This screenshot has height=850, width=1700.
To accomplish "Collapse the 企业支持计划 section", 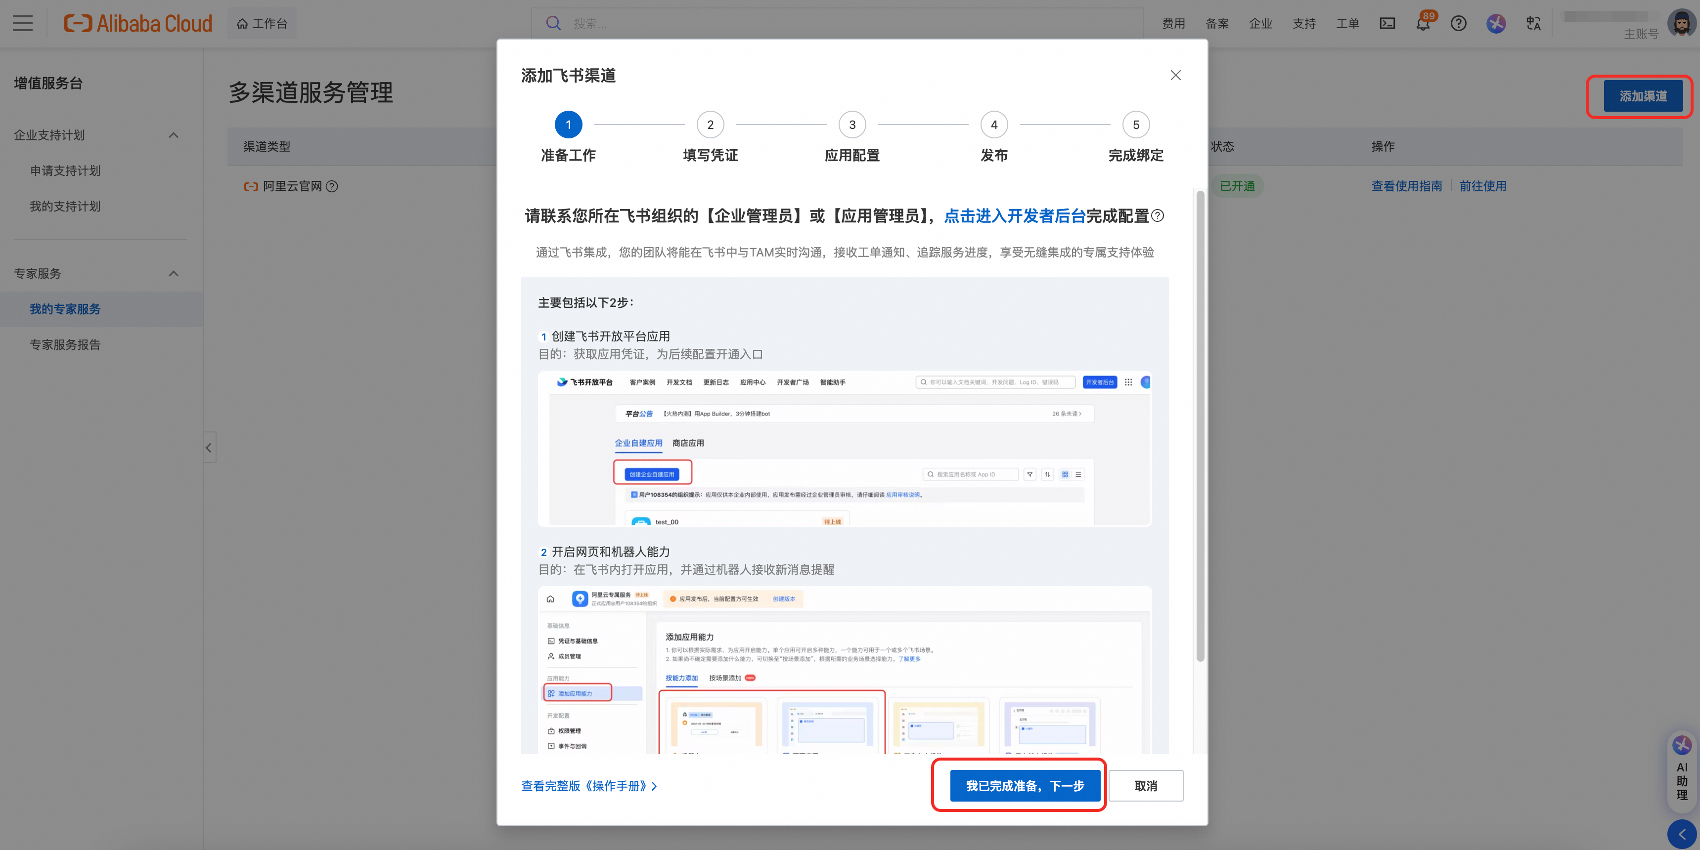I will tap(174, 135).
